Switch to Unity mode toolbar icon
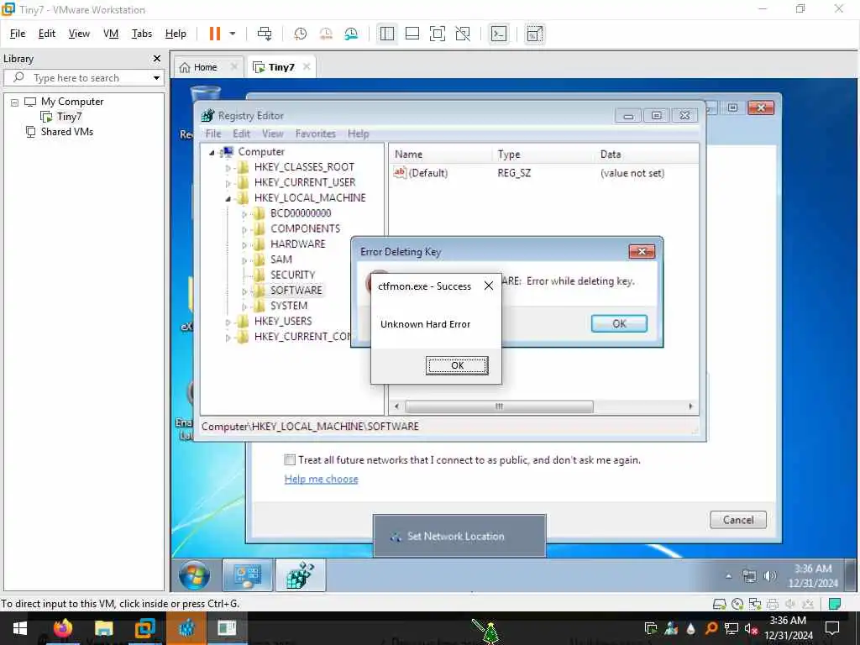860x645 pixels. (x=463, y=34)
